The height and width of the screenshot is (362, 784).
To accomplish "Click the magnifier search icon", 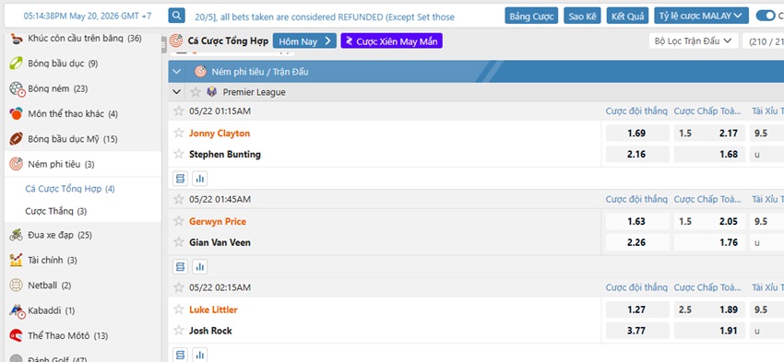I will pyautogui.click(x=176, y=16).
